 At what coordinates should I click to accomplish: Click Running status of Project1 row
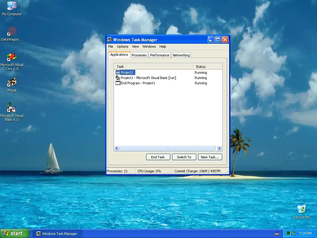(201, 73)
